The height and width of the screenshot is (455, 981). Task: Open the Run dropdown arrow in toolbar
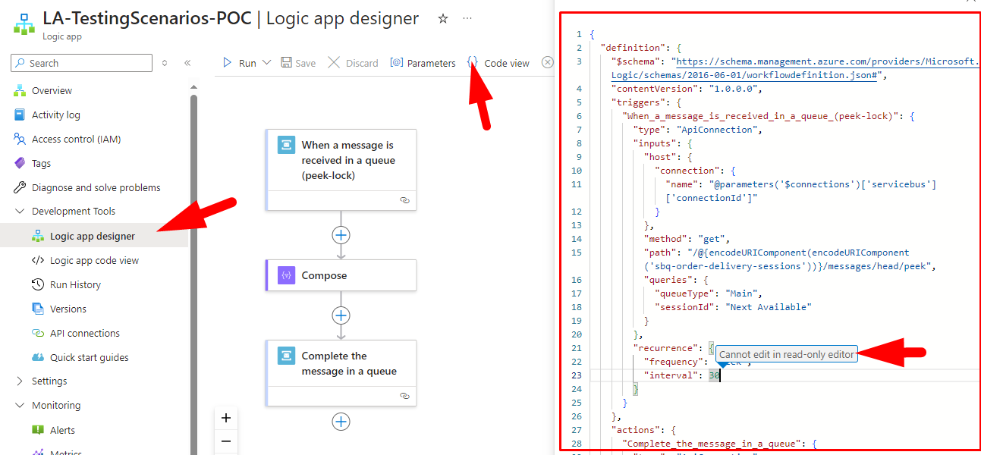tap(266, 63)
